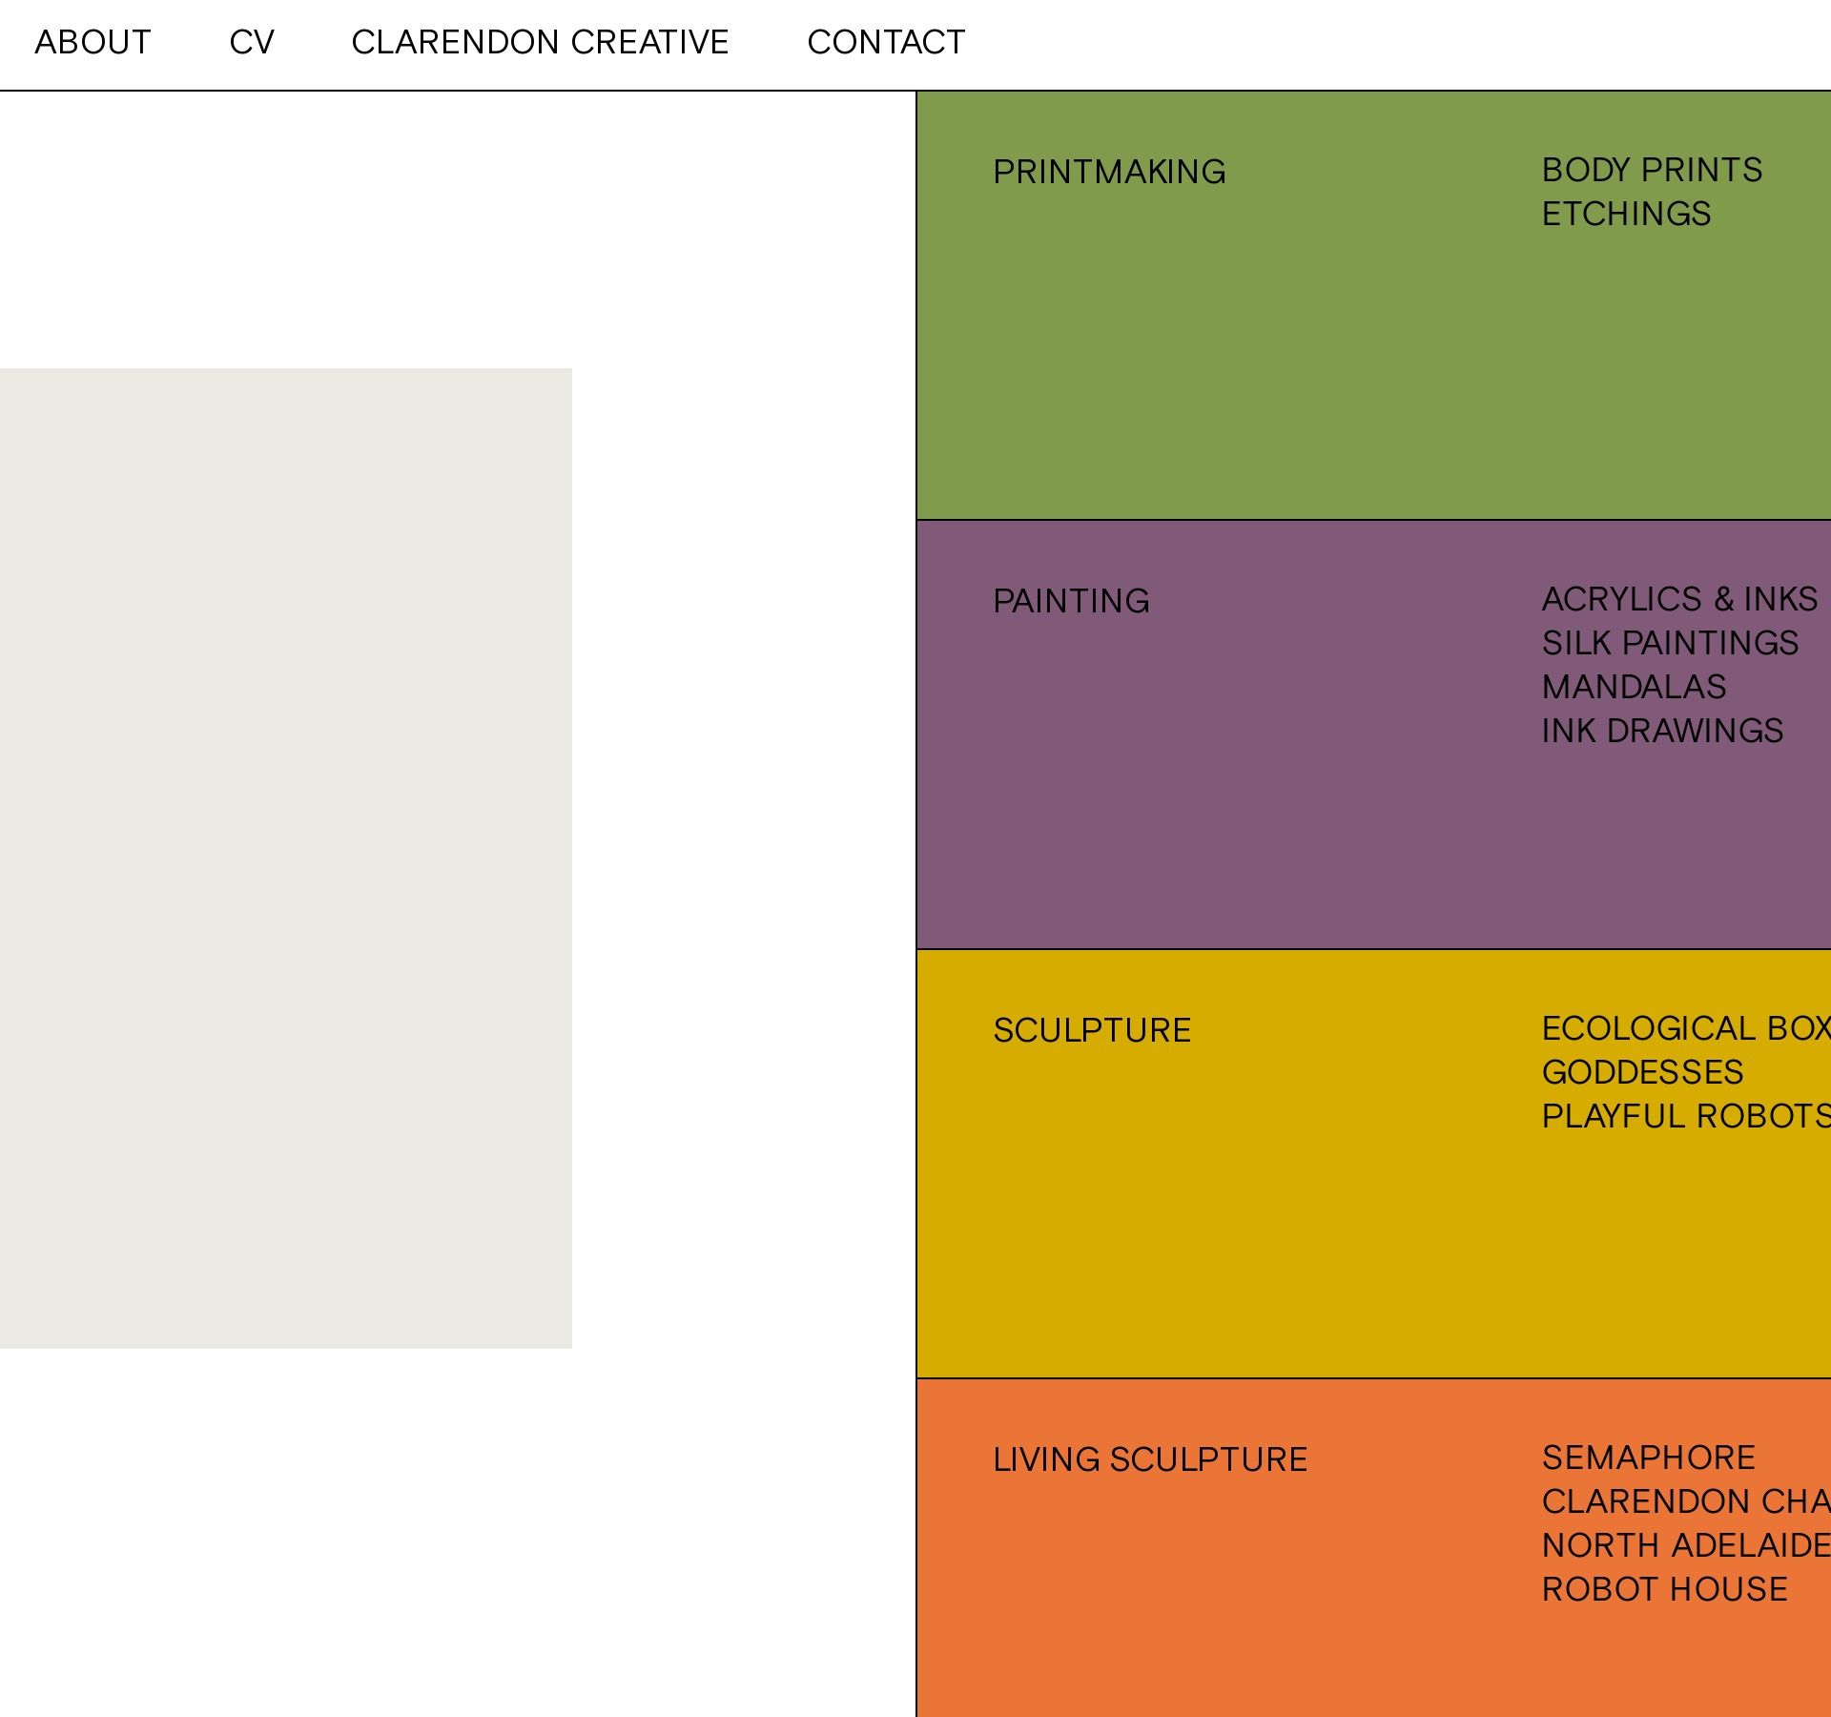Click the grey image placeholder on the left
The width and height of the screenshot is (1831, 1717).
point(285,858)
